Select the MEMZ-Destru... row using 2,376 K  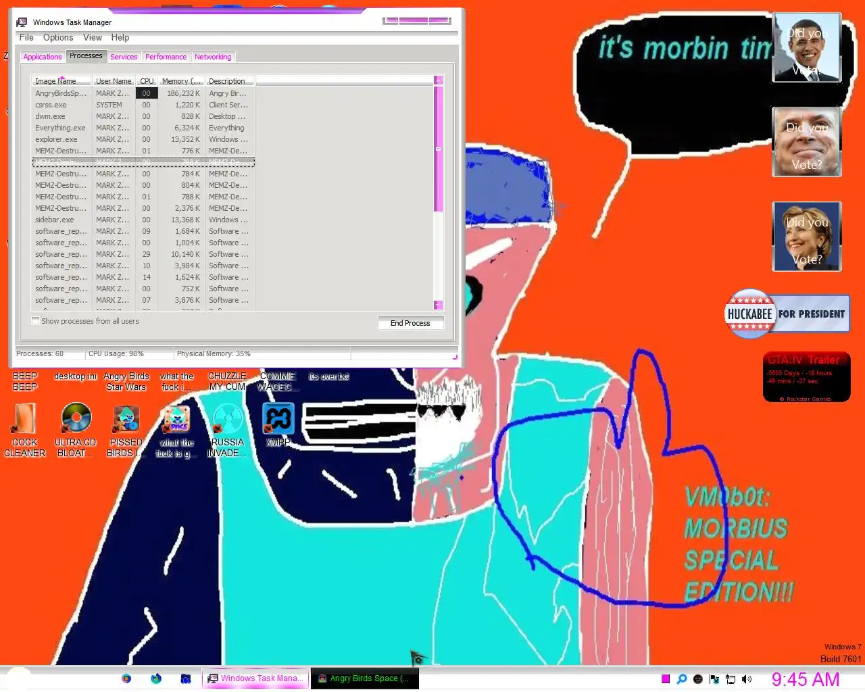(x=143, y=208)
